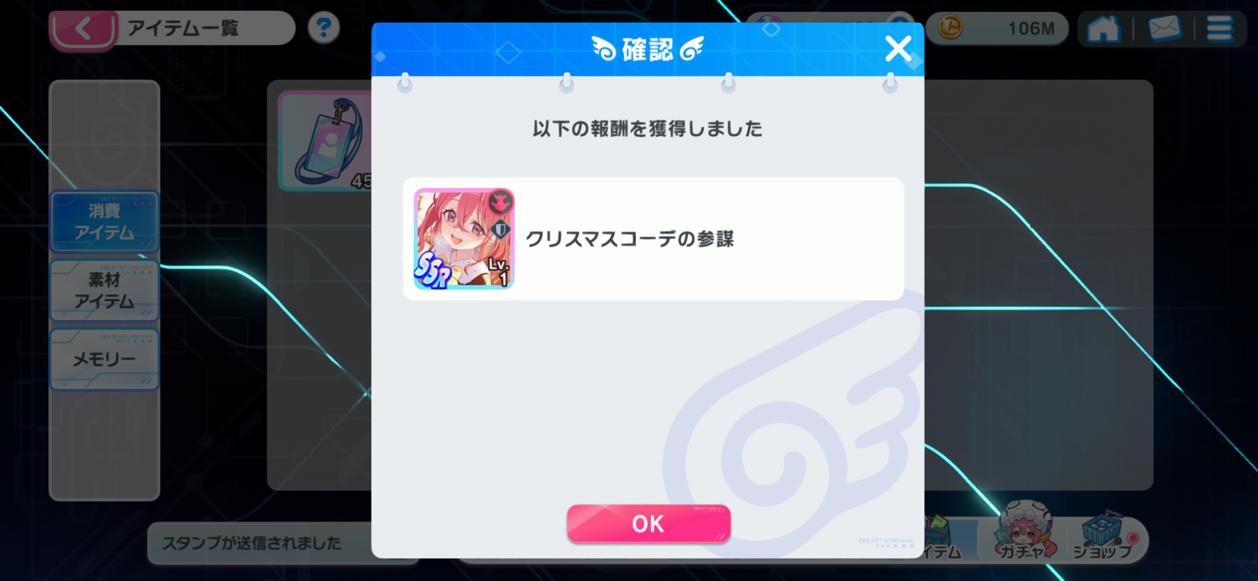Go back using the pink arrow button
Image resolution: width=1258 pixels, height=581 pixels.
click(x=83, y=29)
